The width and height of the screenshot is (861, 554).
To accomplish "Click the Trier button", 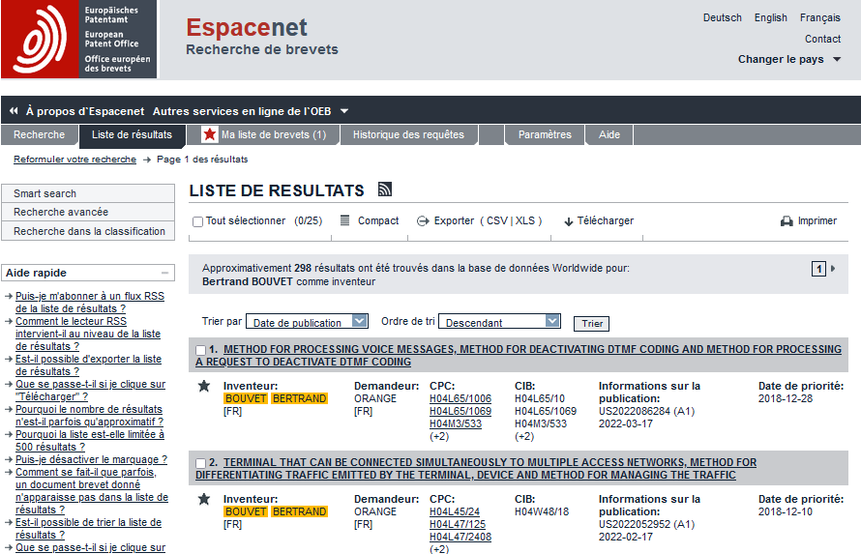I will 591,324.
